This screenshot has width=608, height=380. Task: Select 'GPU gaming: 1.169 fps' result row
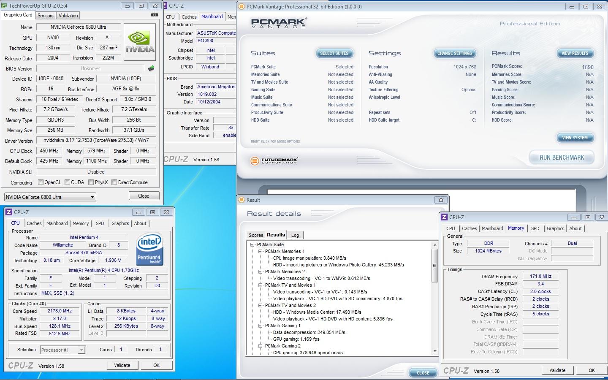click(296, 339)
